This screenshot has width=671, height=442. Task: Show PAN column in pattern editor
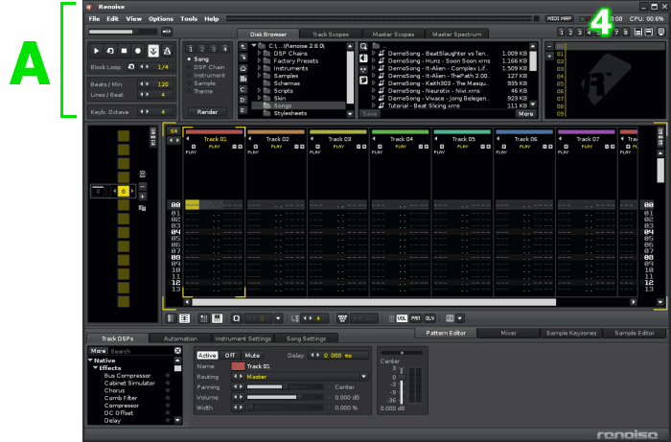click(415, 318)
